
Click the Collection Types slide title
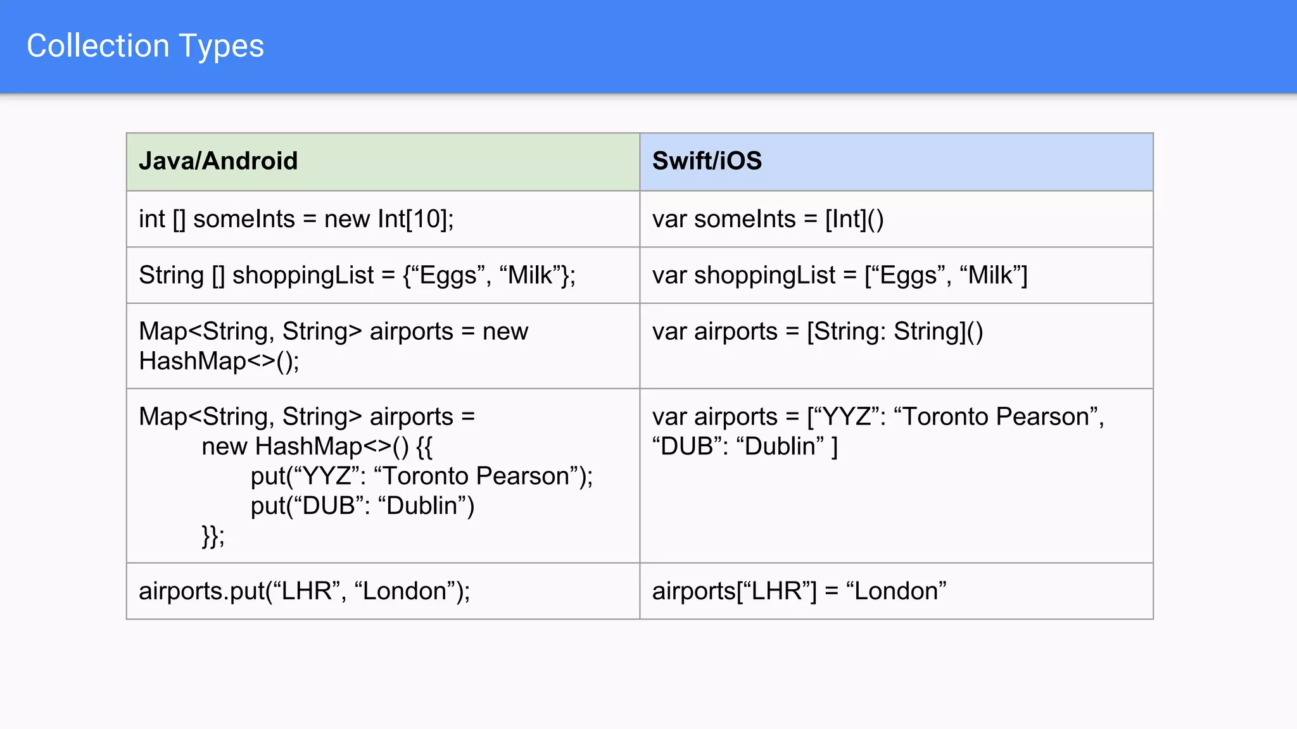[145, 46]
